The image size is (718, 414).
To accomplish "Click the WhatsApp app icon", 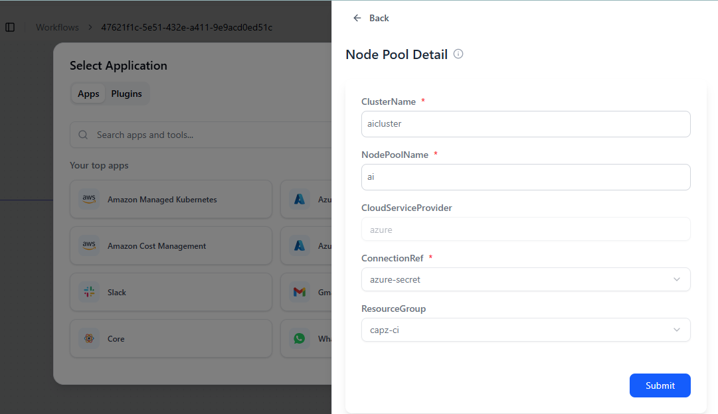I will (x=300, y=338).
